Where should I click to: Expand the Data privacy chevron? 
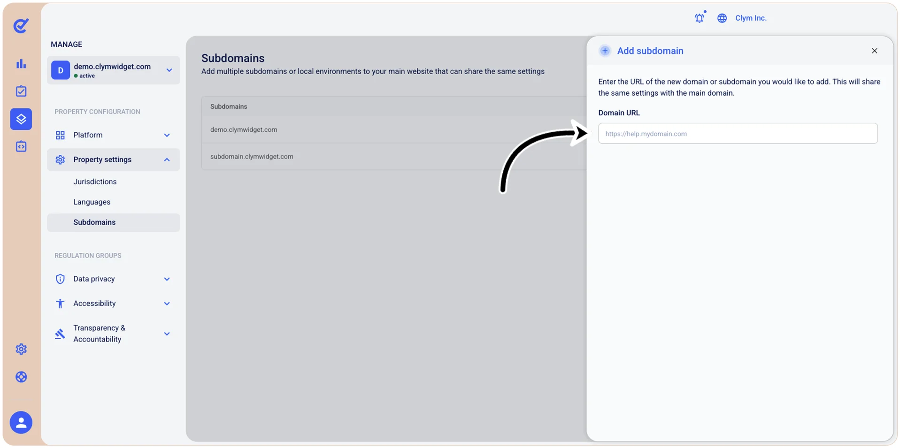pyautogui.click(x=167, y=279)
